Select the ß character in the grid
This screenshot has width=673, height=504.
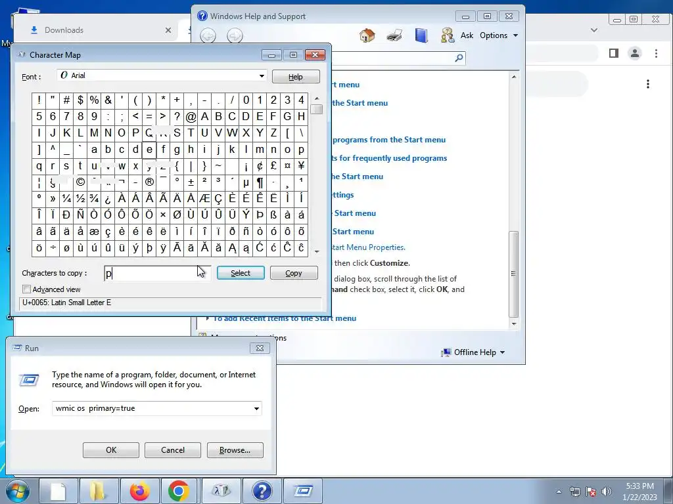click(x=273, y=215)
